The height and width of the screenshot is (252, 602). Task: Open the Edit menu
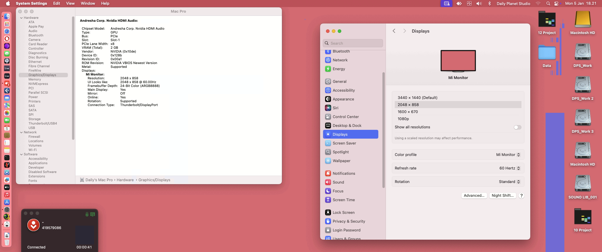(x=57, y=4)
